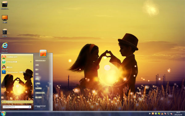Click the muted volume speaker tray icon

(171, 114)
